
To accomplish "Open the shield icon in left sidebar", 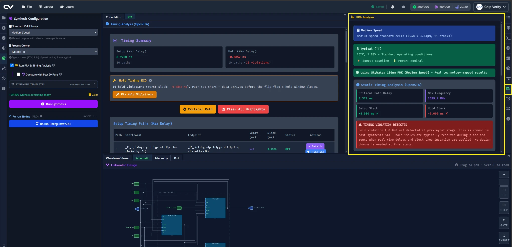I will (4, 48).
